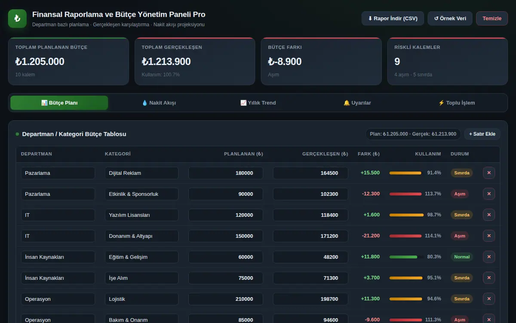Load sample data with Örnek Veri
The width and height of the screenshot is (516, 323).
(x=450, y=19)
